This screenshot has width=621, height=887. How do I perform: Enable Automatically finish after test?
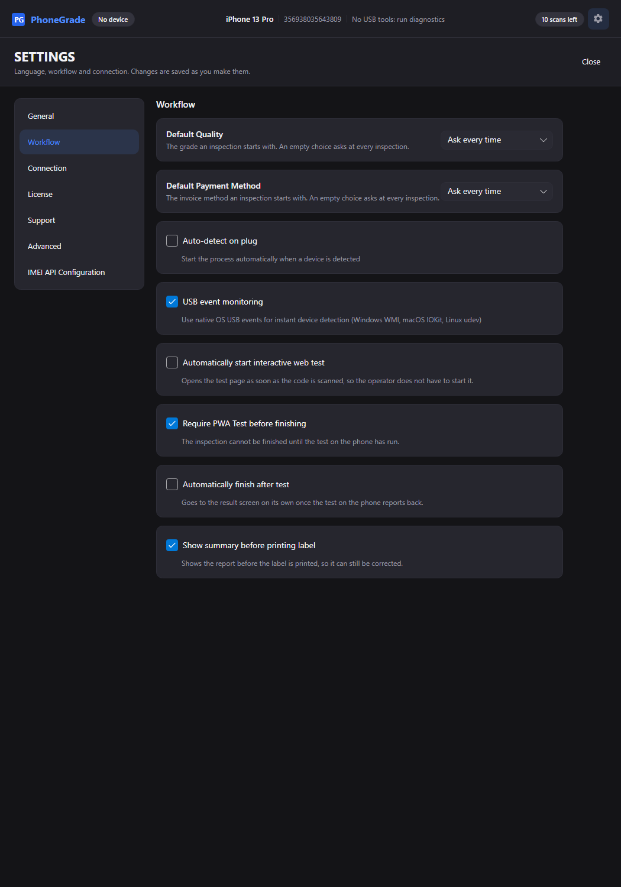(172, 484)
